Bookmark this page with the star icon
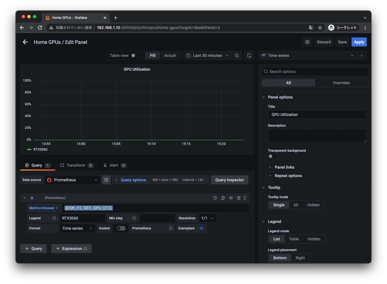Image resolution: width=387 pixels, height=284 pixels. 320,28
